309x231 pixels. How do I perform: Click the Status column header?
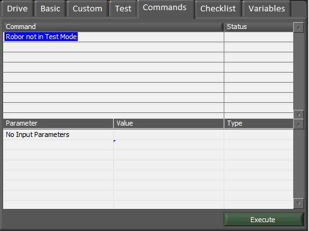point(258,27)
